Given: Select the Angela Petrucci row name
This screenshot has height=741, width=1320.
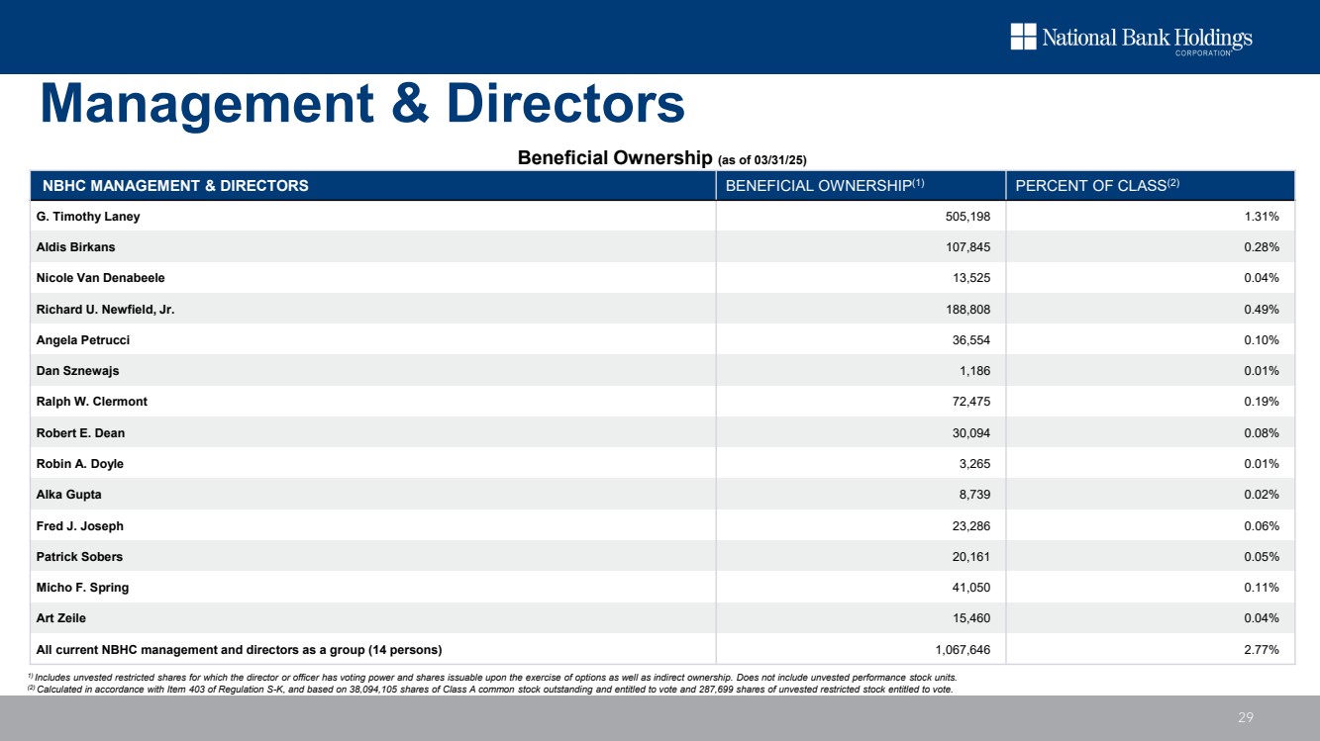Looking at the screenshot, I should pyautogui.click(x=82, y=339).
